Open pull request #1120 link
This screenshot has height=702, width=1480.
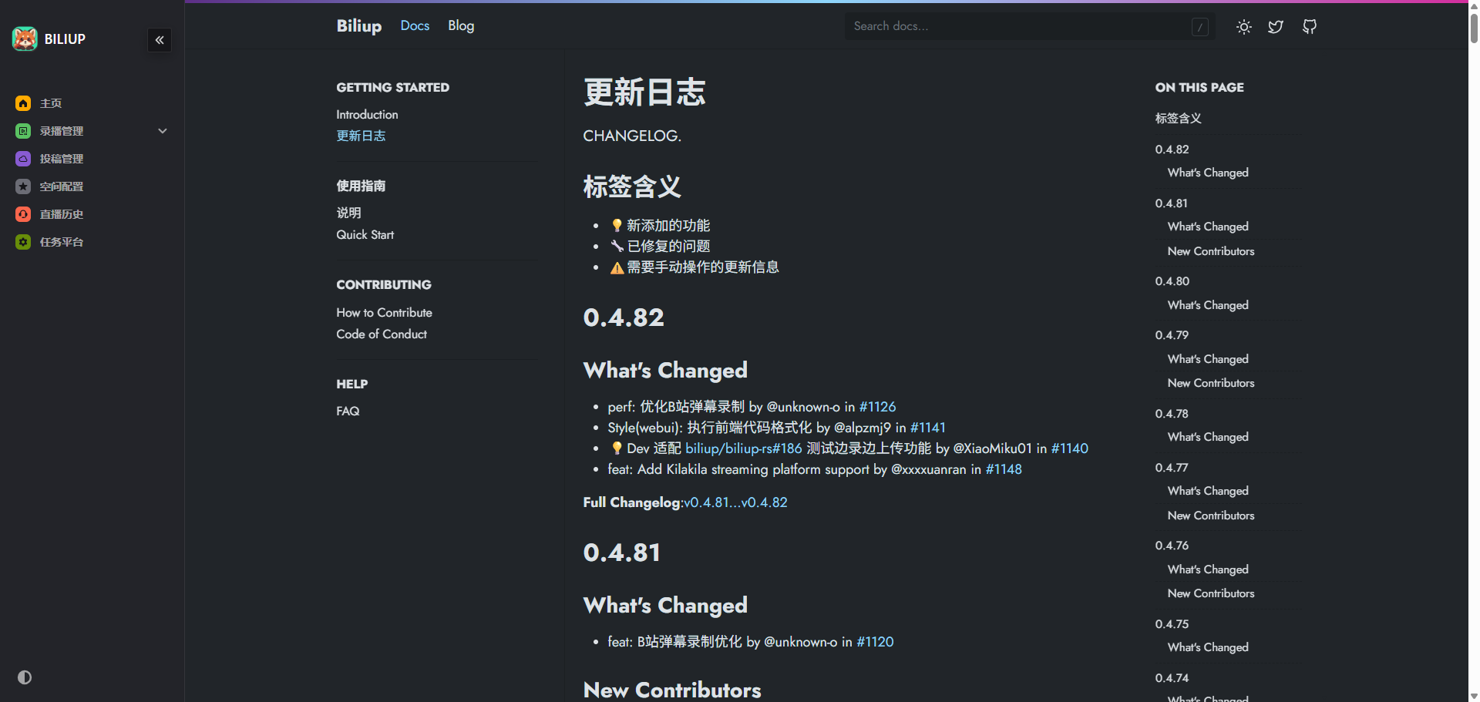point(875,641)
